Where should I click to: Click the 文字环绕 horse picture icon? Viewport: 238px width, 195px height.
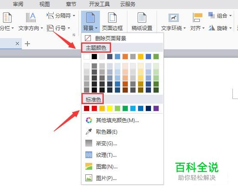pyautogui.click(x=174, y=18)
